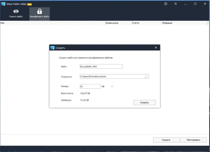210x152 pixels.
Task: Click the bottom Создать button in main window
Action: pos(166,140)
